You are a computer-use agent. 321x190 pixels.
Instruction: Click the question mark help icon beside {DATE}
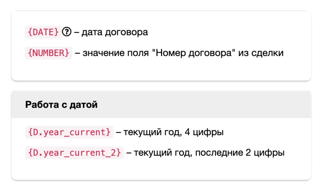pos(68,33)
